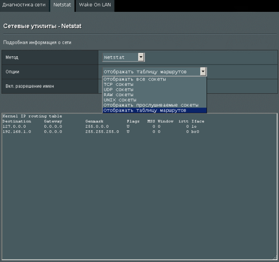
Task: Click the Destination column header
Action: coord(17,121)
